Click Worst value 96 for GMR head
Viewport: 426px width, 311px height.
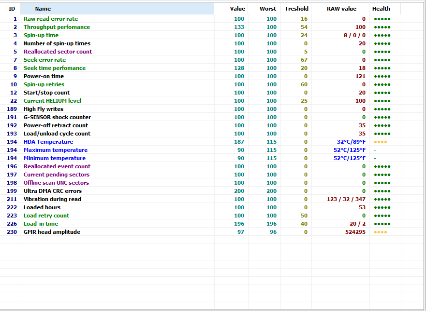pyautogui.click(x=273, y=232)
